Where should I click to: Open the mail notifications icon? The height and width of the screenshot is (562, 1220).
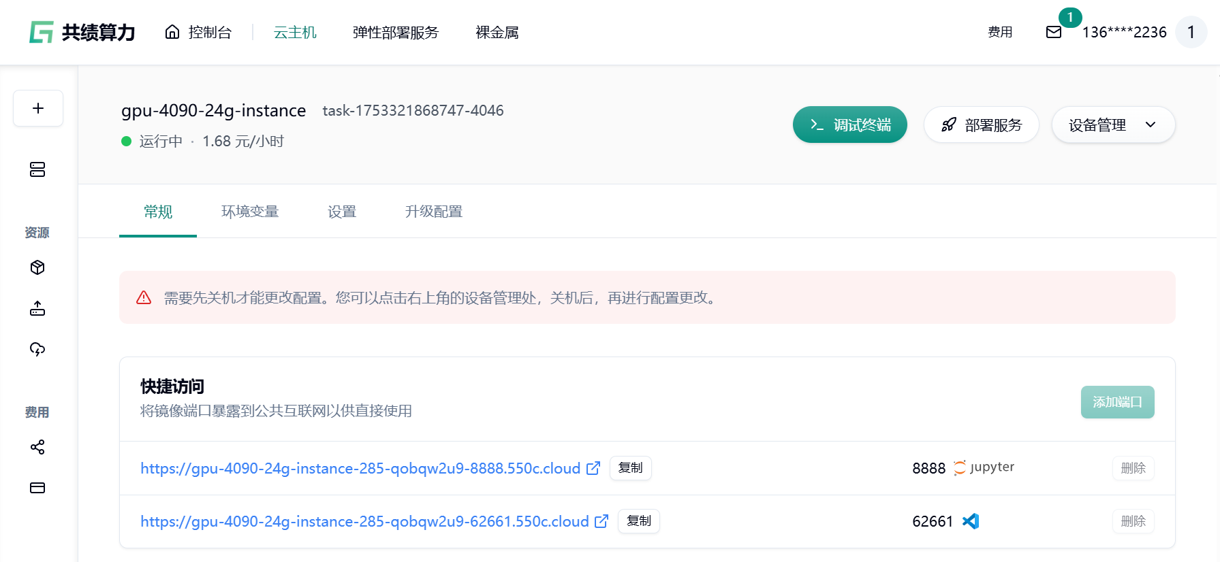(x=1053, y=32)
